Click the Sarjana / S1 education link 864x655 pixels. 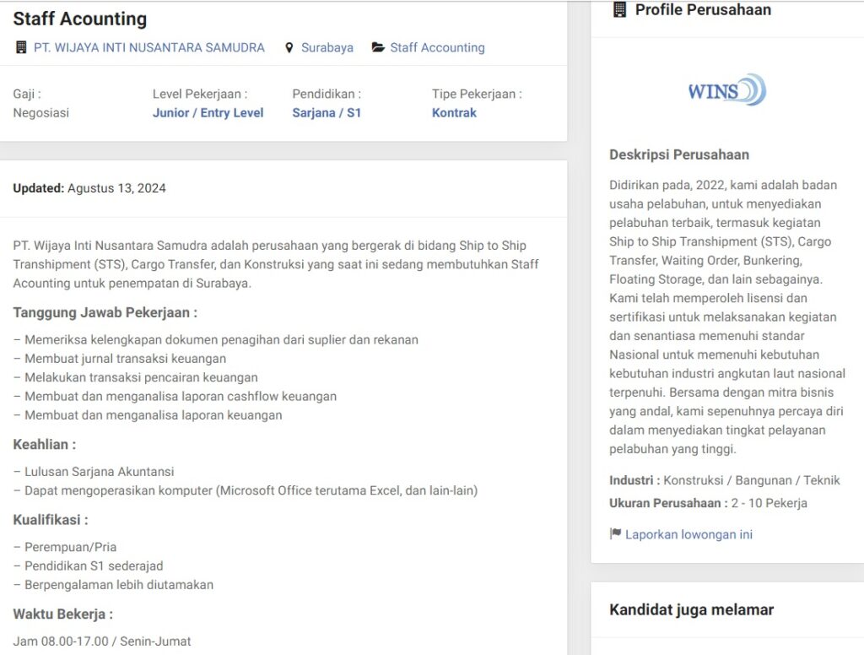[327, 113]
